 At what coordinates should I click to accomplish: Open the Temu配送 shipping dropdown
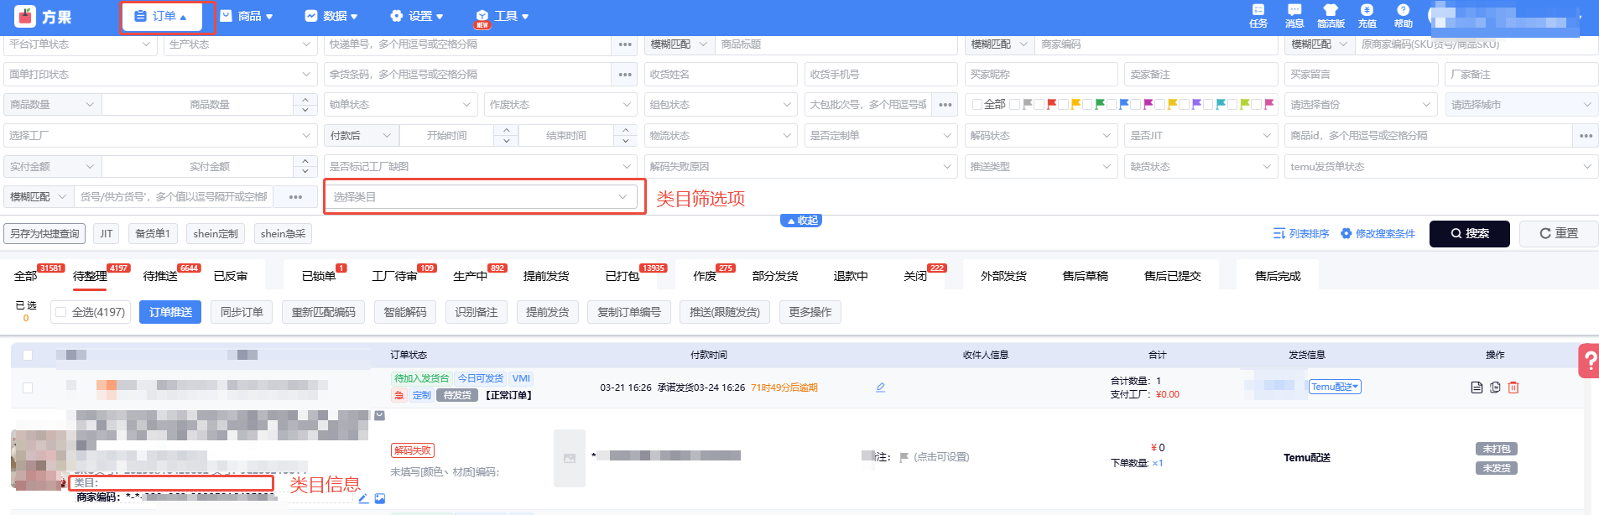click(x=1335, y=387)
